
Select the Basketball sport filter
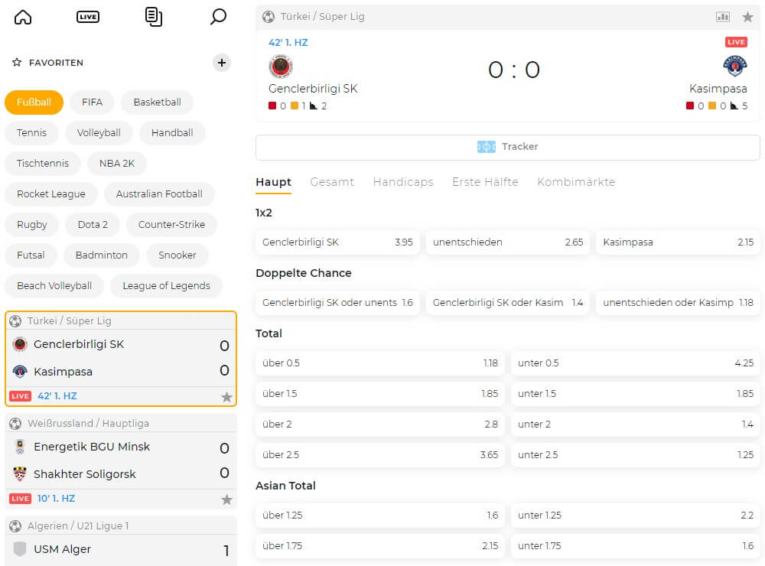(x=157, y=102)
